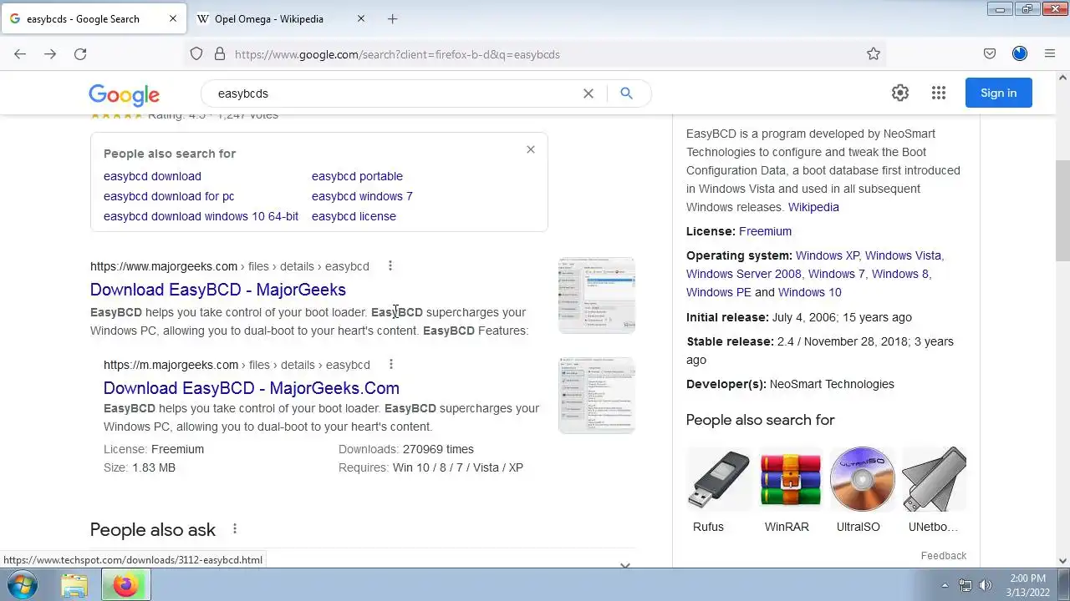1070x601 pixels.
Task: Select Rufus in People also search for
Action: point(719,489)
